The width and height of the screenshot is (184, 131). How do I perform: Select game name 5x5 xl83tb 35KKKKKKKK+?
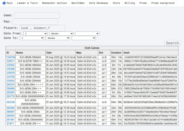tap(30, 96)
